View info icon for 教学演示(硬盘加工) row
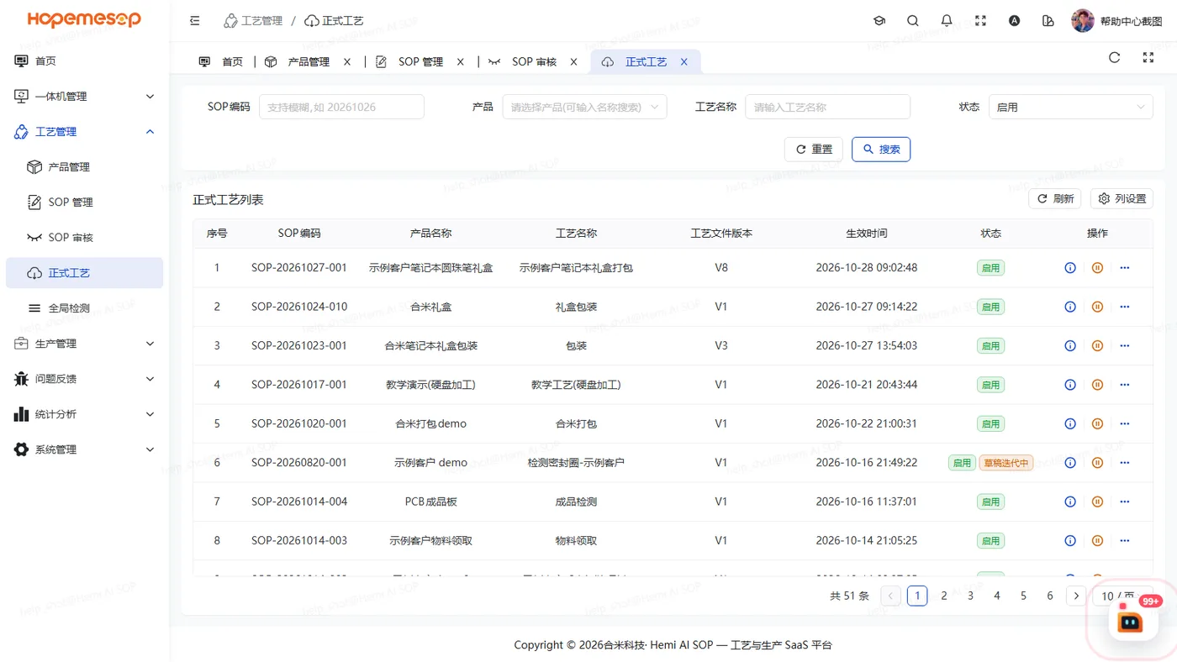This screenshot has width=1177, height=662. pos(1070,385)
